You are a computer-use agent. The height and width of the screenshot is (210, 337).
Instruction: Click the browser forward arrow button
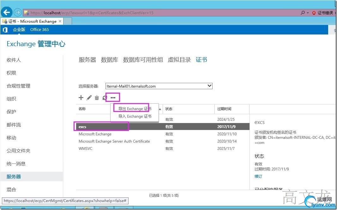[x=18, y=12]
